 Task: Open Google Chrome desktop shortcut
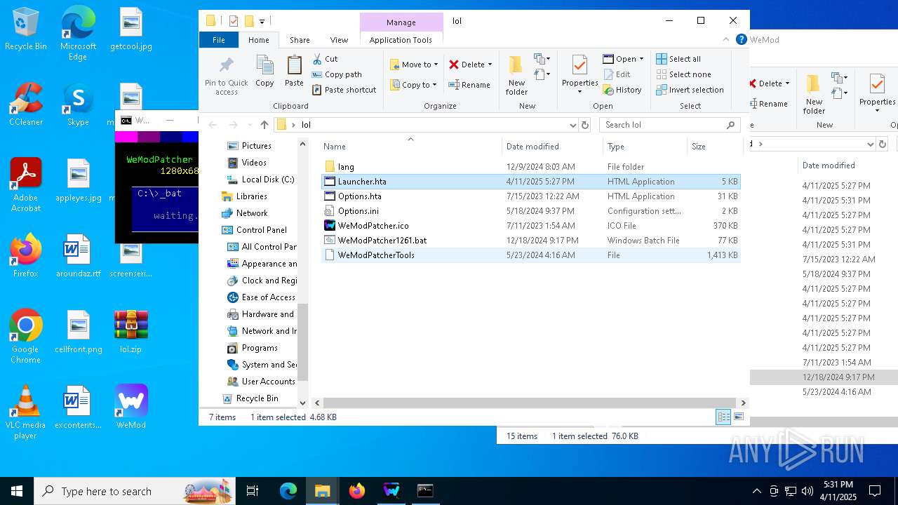click(x=26, y=337)
